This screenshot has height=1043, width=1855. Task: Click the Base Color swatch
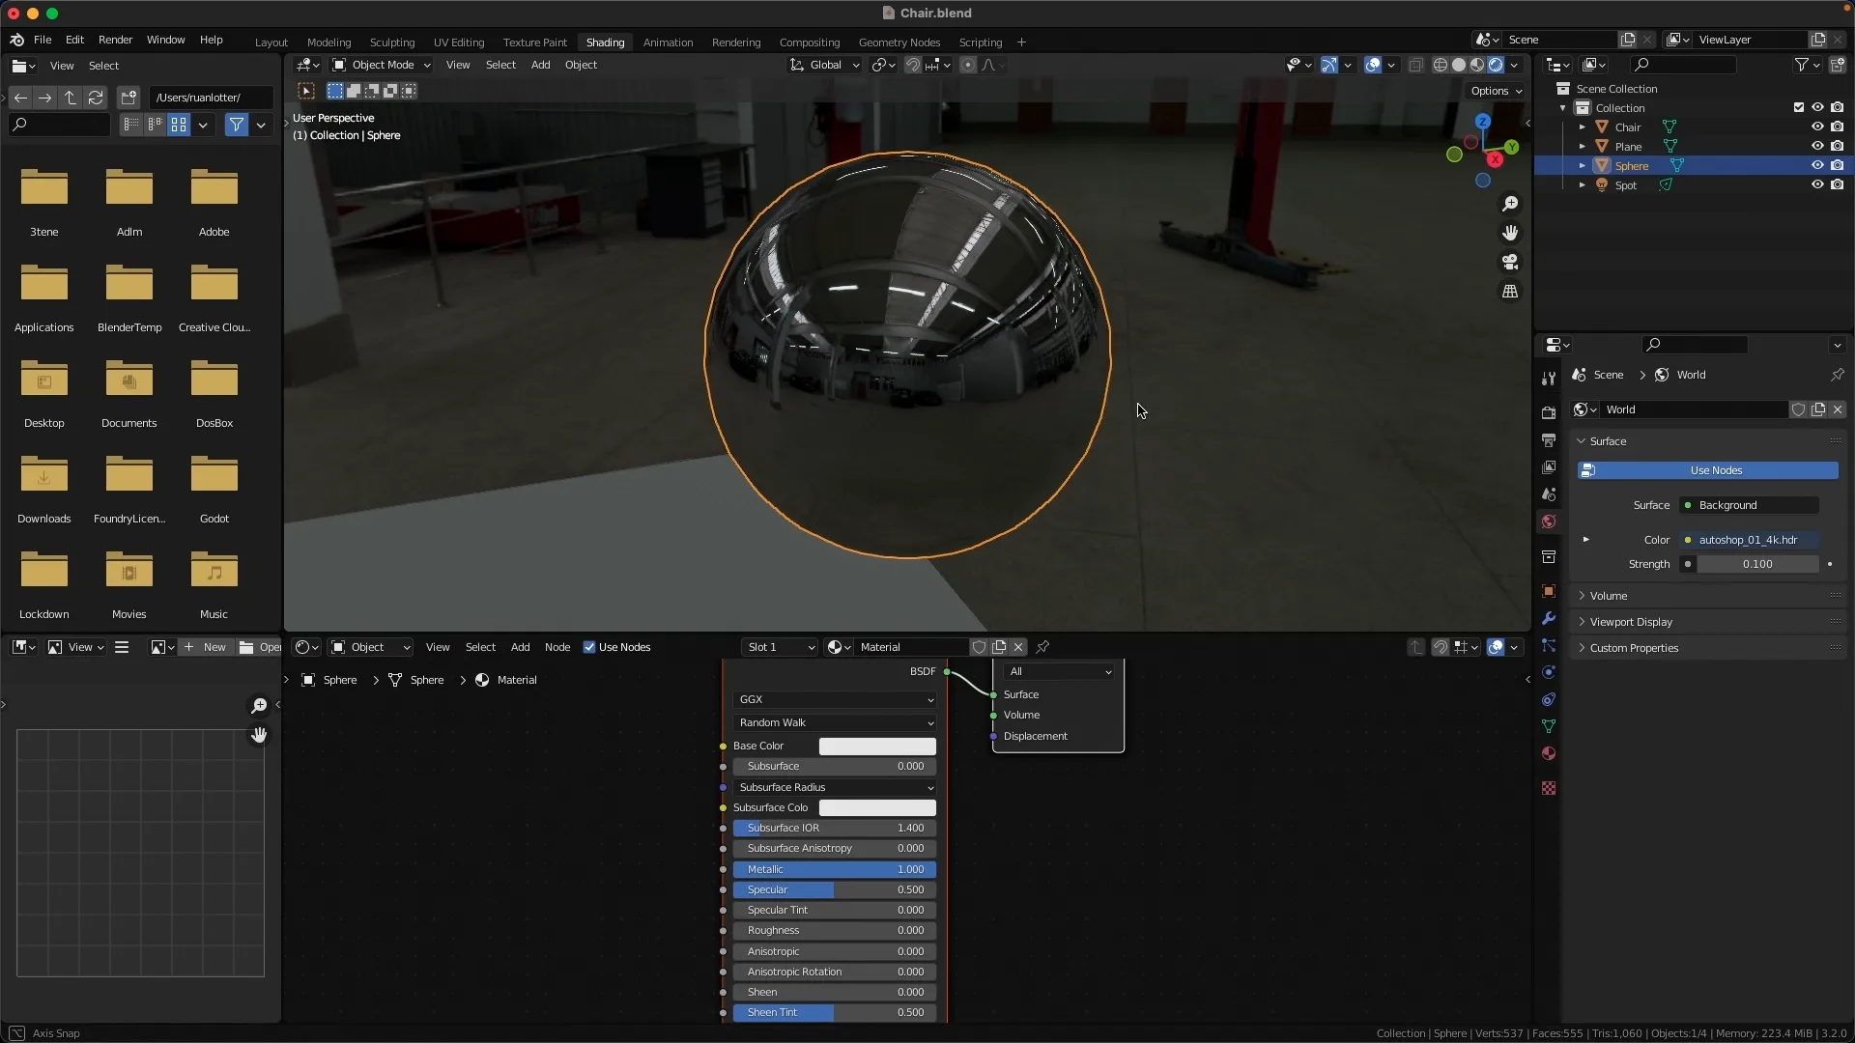877,746
